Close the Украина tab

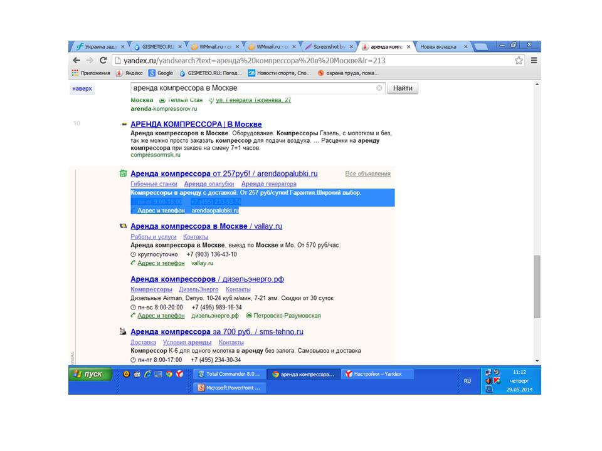(123, 46)
